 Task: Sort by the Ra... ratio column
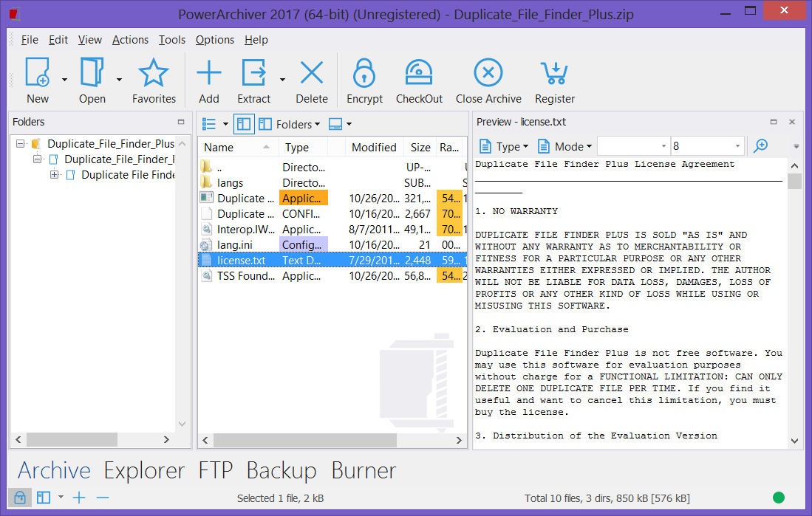tap(449, 148)
